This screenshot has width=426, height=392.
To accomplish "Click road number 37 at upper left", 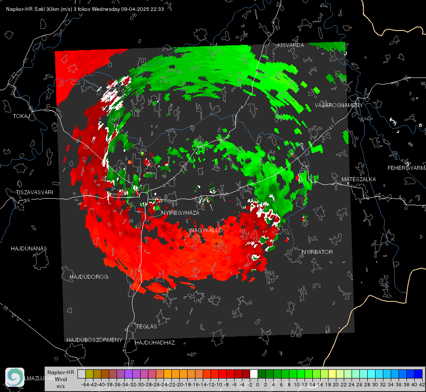I will 14,75.
